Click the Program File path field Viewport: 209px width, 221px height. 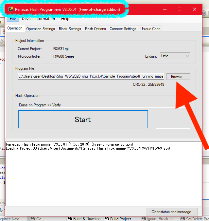91,76
